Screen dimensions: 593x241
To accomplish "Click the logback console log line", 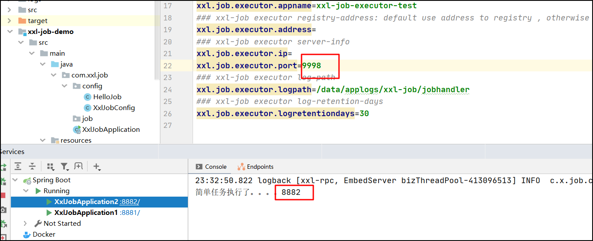I will pyautogui.click(x=393, y=181).
